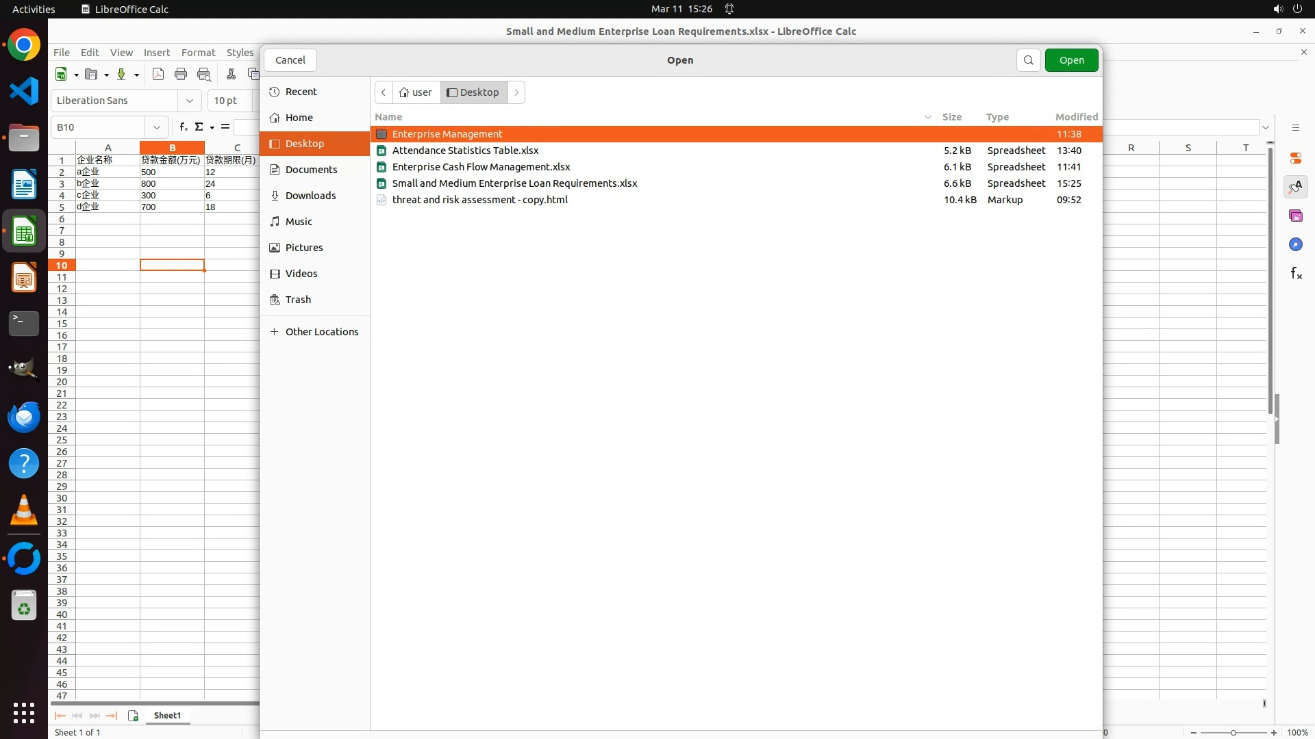Click the zoom slider in status bar
This screenshot has width=1315, height=739.
pyautogui.click(x=1233, y=732)
